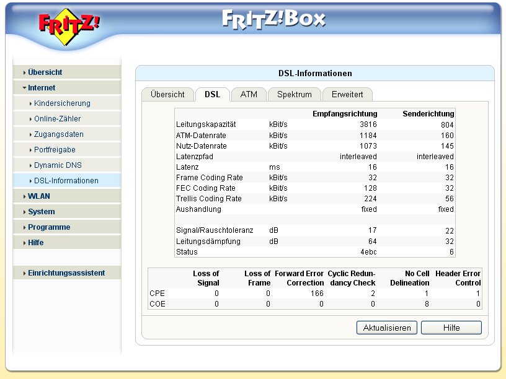Image resolution: width=506 pixels, height=379 pixels.
Task: Click Leitungsdämpfung value 64
Action: click(373, 242)
